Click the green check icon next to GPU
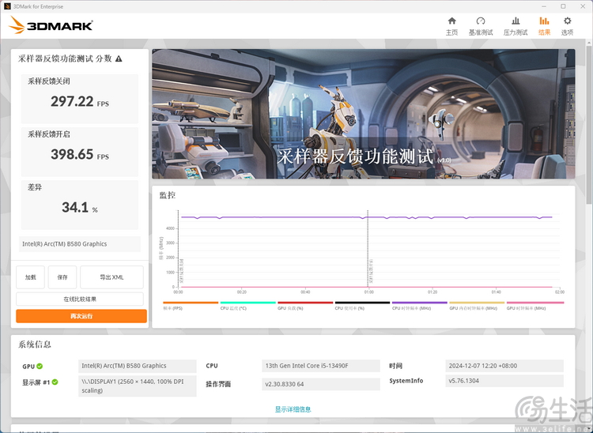Viewport: 593px width, 433px height. point(40,366)
